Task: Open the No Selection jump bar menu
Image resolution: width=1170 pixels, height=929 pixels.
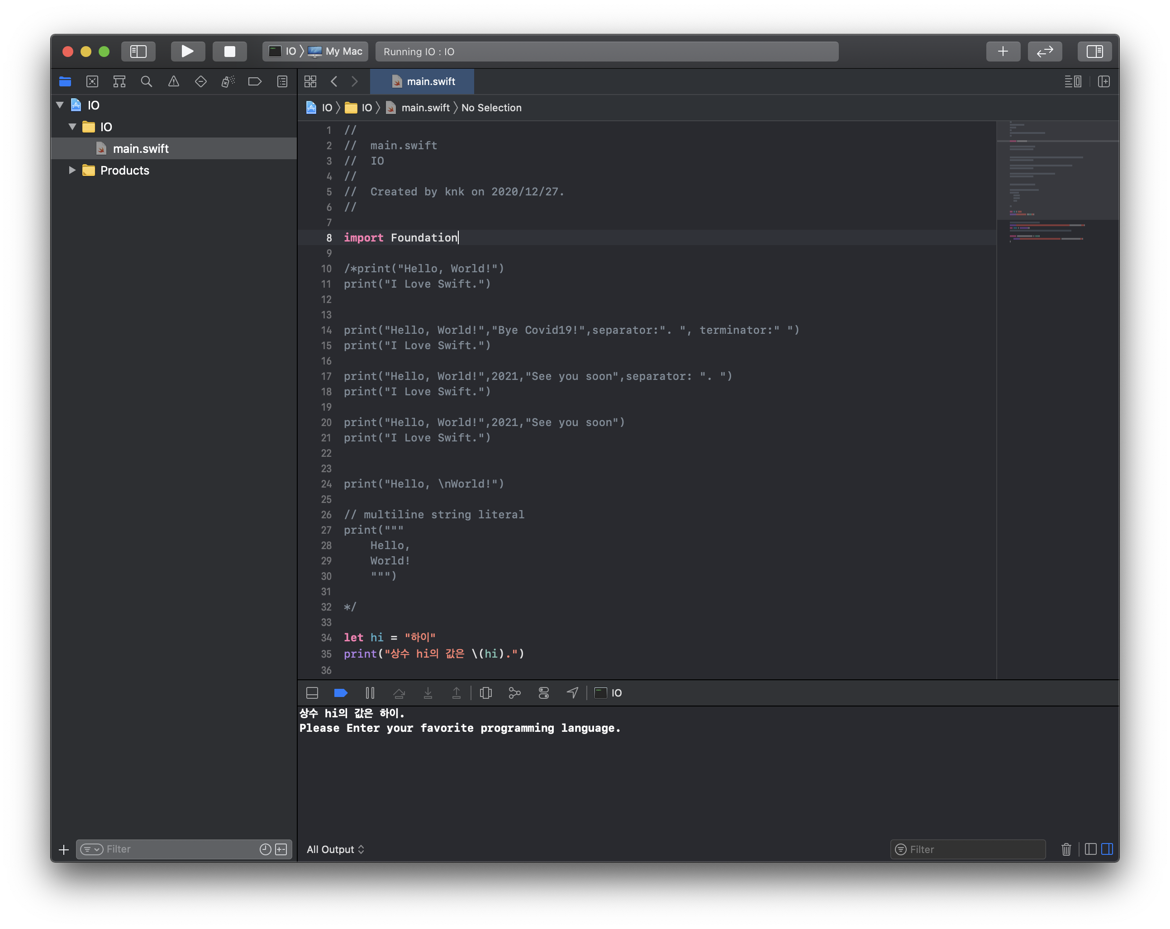Action: pyautogui.click(x=491, y=108)
